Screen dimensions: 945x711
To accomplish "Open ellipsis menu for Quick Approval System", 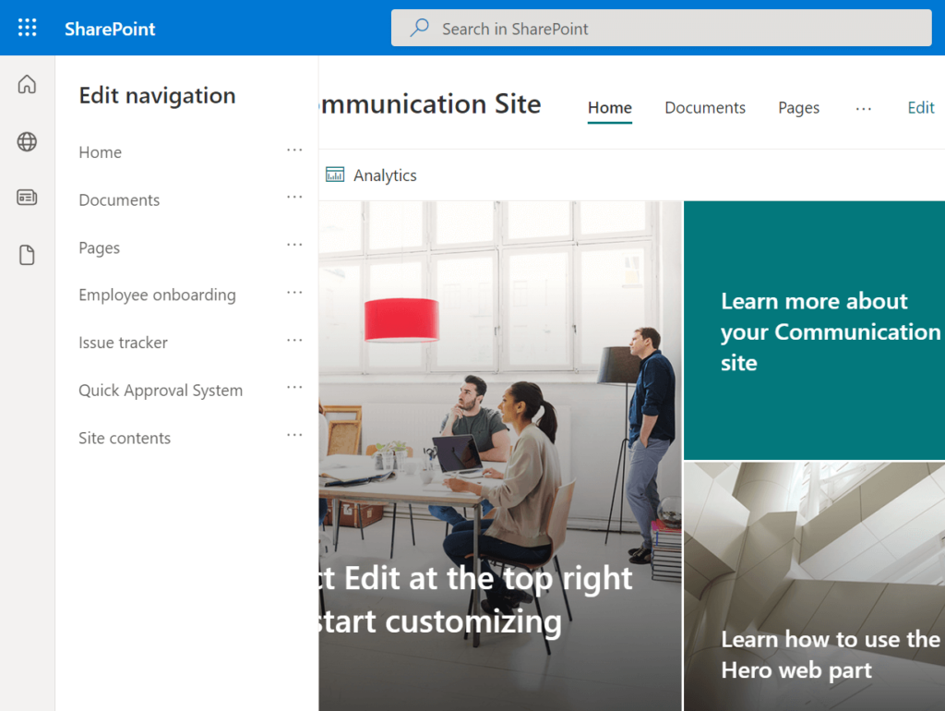I will click(x=294, y=387).
